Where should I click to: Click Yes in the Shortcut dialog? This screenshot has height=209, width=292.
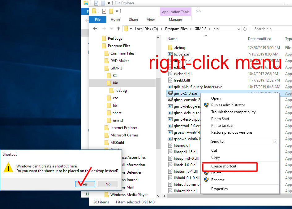click(85, 184)
